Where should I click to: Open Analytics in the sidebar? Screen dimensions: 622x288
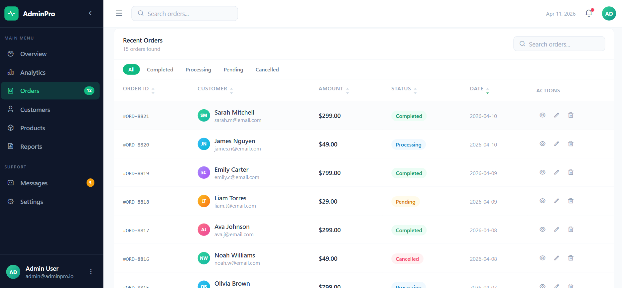tap(50, 72)
